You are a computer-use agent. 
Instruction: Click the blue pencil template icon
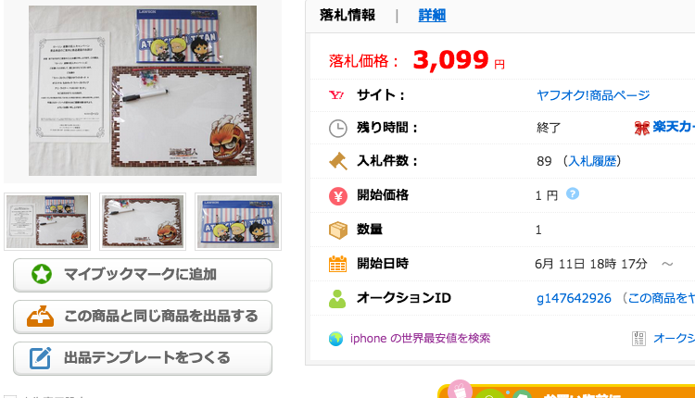point(41,357)
